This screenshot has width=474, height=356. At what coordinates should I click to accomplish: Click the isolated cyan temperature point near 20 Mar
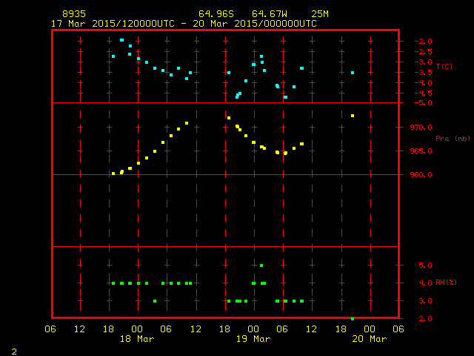353,73
